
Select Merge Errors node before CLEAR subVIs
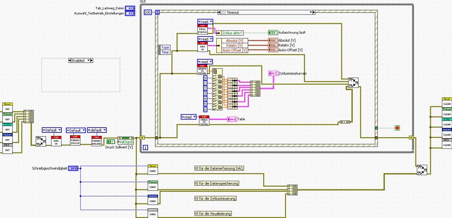[x=422, y=169]
